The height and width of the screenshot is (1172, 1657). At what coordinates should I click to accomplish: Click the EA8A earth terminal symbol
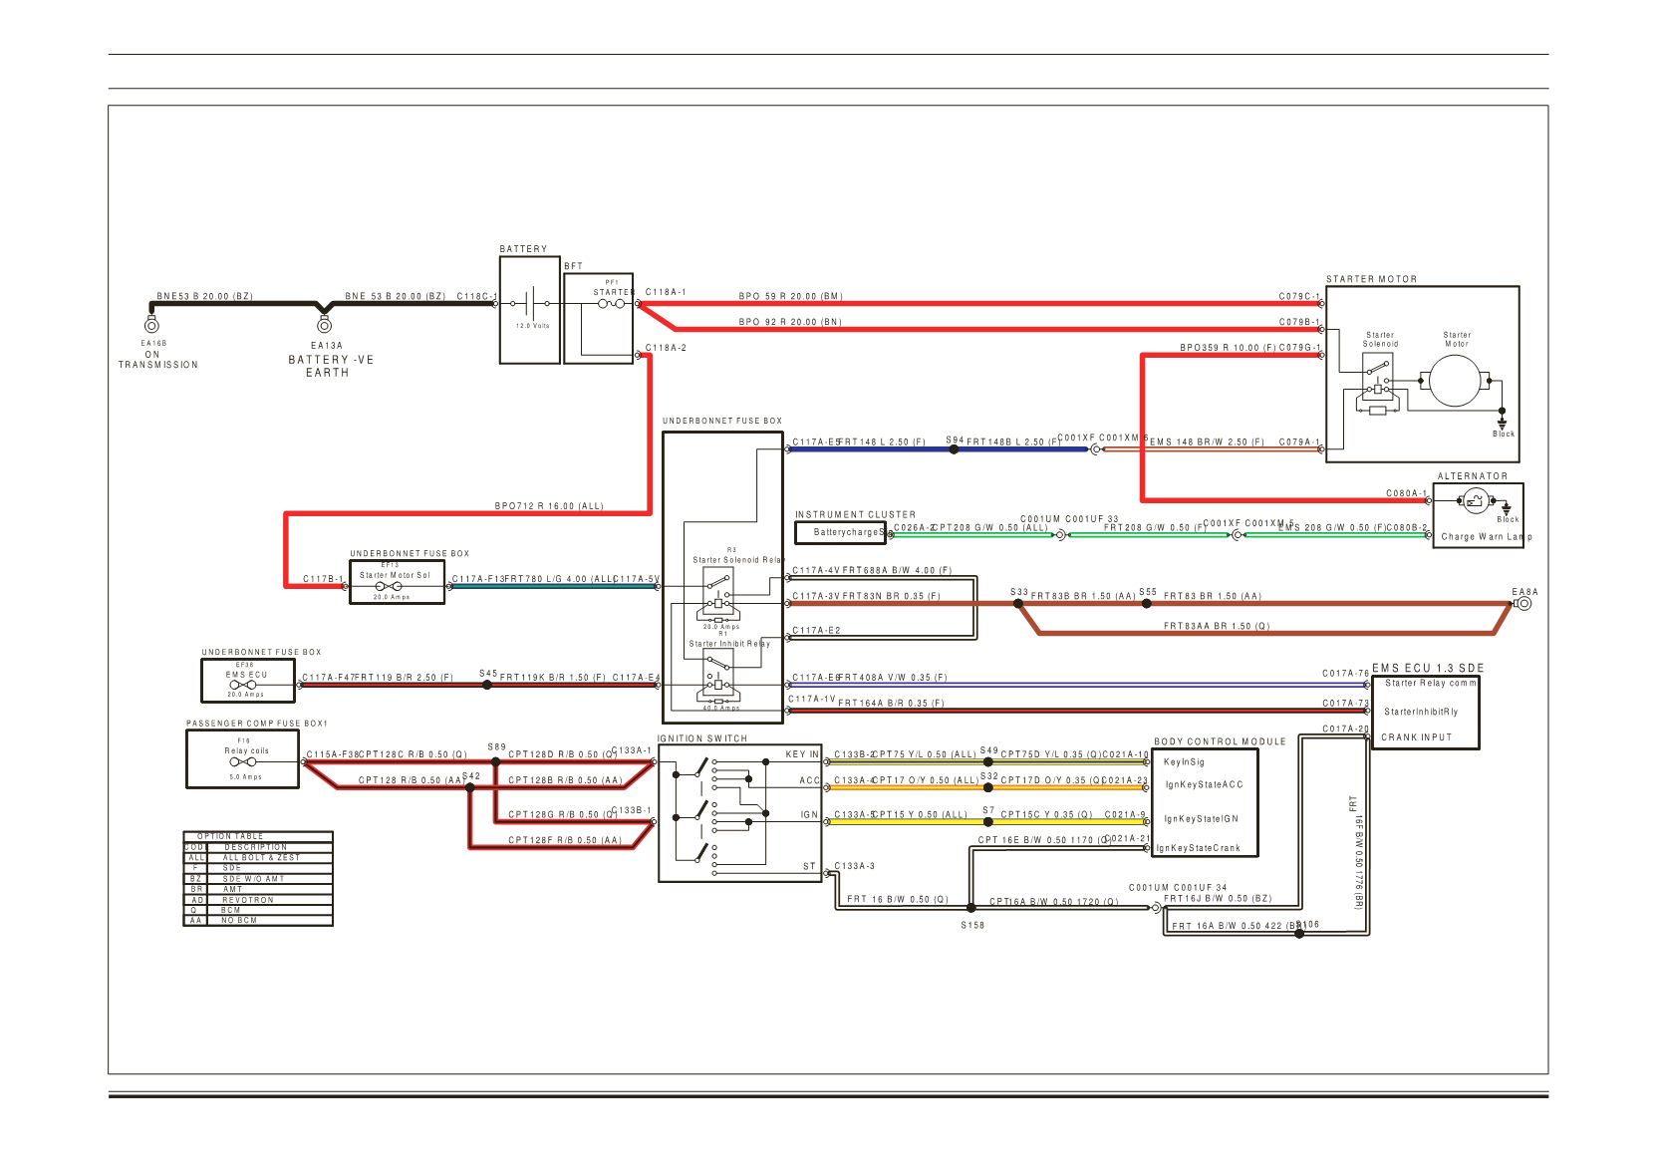[1522, 604]
